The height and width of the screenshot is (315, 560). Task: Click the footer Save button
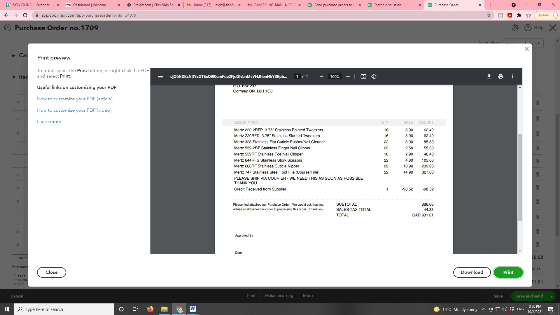pos(498,296)
